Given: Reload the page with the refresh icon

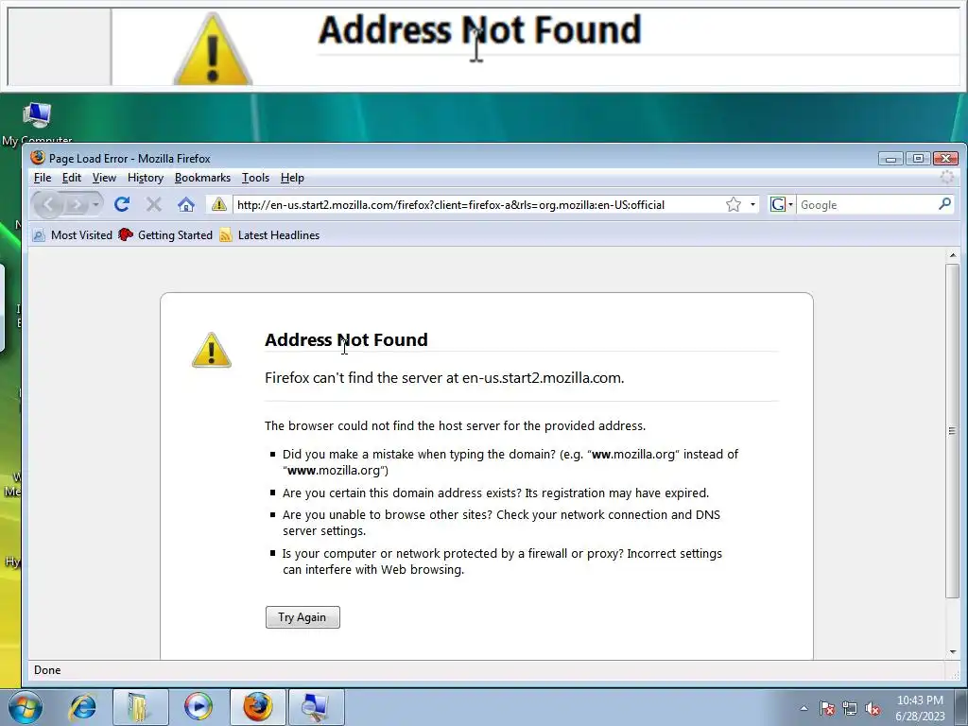Looking at the screenshot, I should [x=122, y=204].
